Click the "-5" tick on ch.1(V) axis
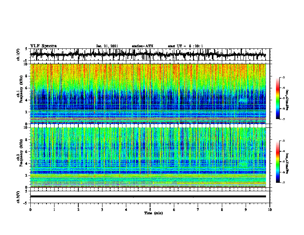Viewport: 304px width, 235px height. pos(26,60)
